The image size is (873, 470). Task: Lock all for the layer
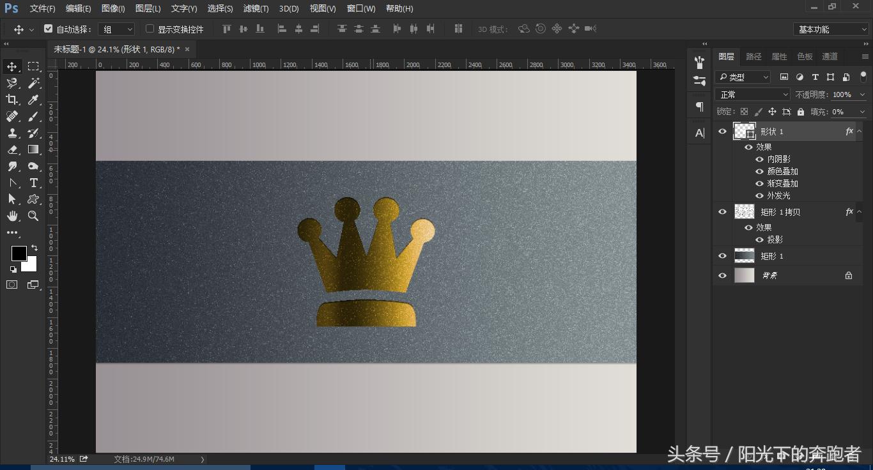click(801, 112)
